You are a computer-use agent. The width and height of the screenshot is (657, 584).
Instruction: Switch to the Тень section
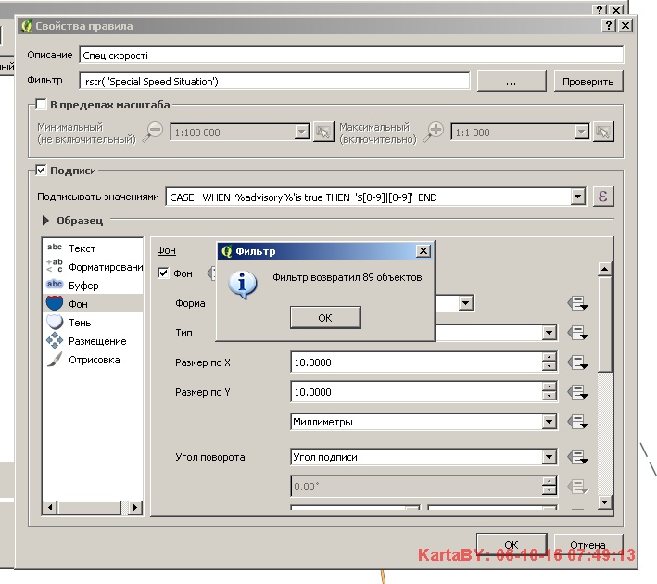coord(93,323)
